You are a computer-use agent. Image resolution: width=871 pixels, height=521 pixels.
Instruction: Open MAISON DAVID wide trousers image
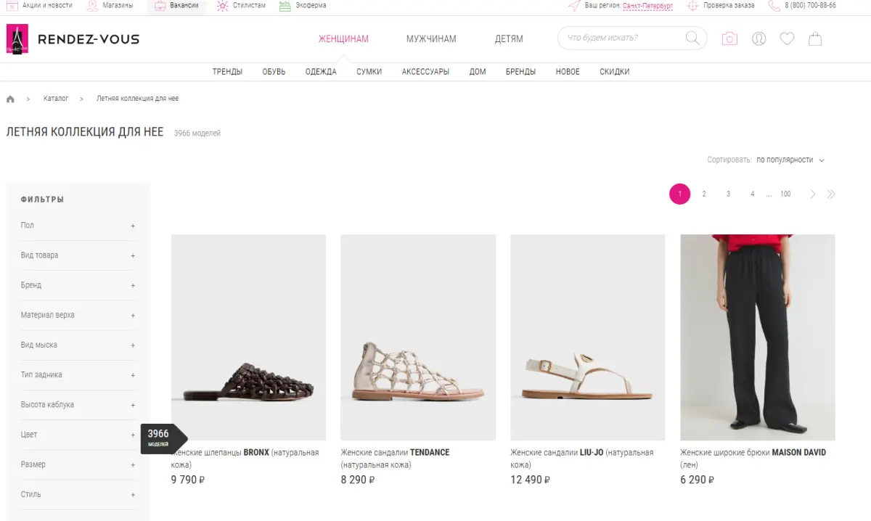pyautogui.click(x=758, y=337)
